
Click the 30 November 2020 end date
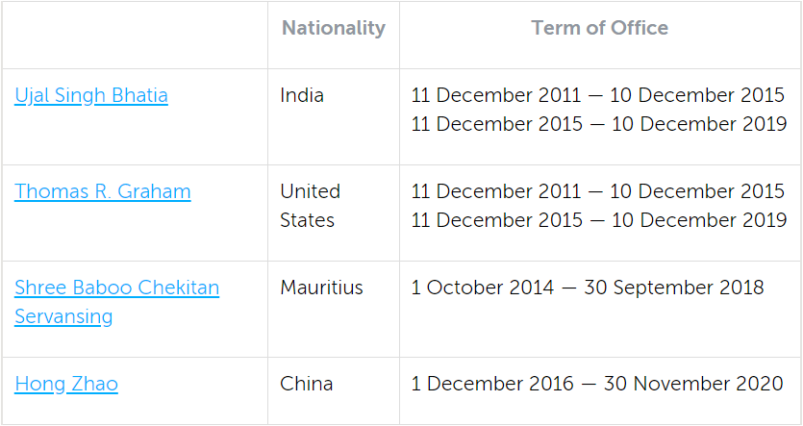(x=693, y=385)
